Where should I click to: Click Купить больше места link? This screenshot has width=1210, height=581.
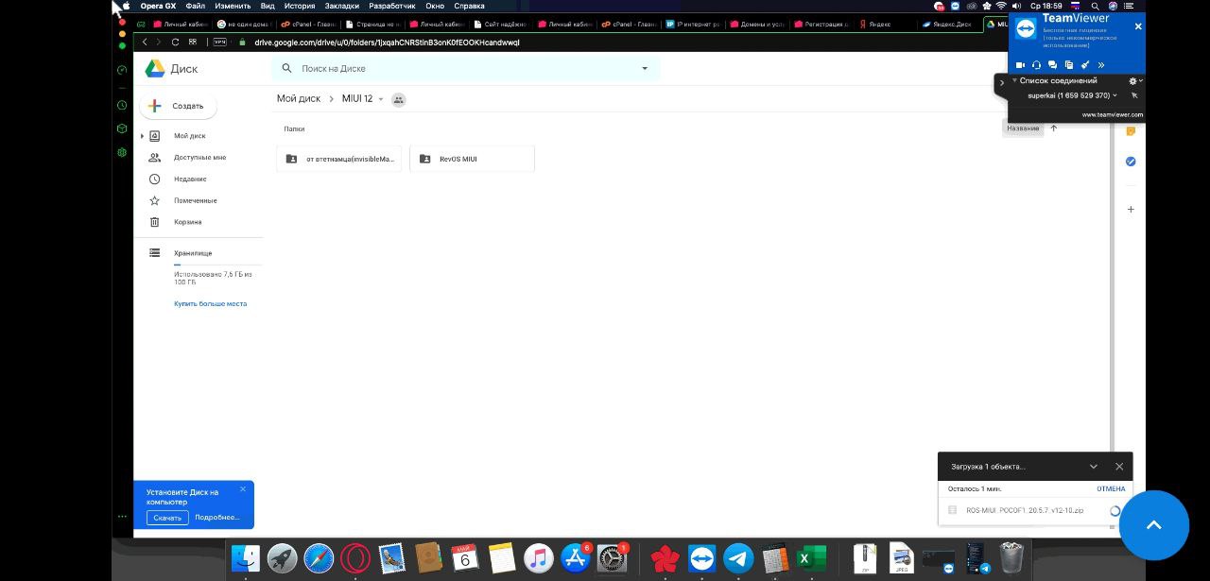click(x=210, y=304)
